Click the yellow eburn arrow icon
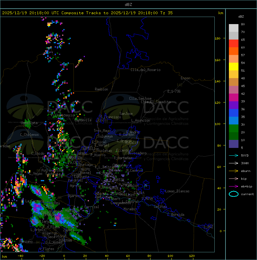The image size is (257, 260). coord(234,171)
